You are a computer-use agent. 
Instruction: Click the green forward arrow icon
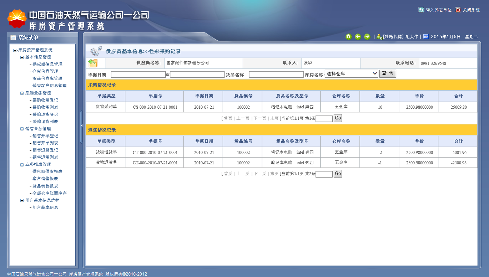tap(367, 36)
